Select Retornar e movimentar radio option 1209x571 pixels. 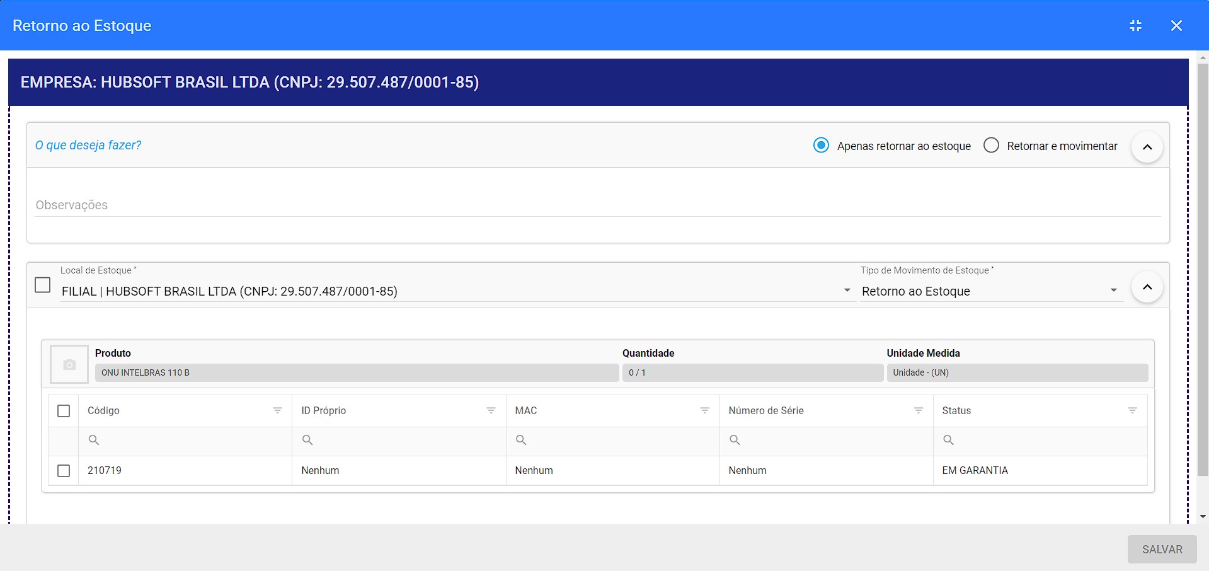(991, 146)
